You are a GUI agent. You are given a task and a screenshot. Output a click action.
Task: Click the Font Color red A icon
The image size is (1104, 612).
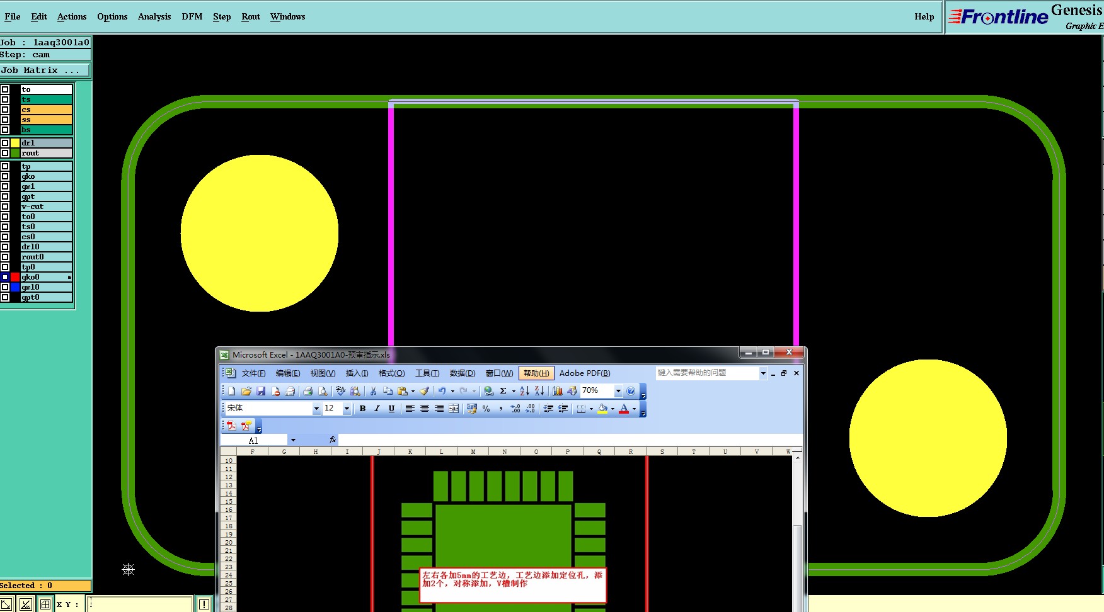point(624,409)
